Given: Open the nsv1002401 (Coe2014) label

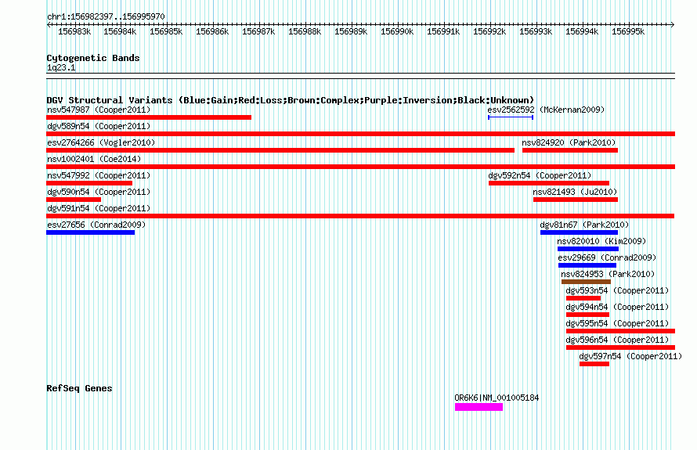Looking at the screenshot, I should [94, 159].
